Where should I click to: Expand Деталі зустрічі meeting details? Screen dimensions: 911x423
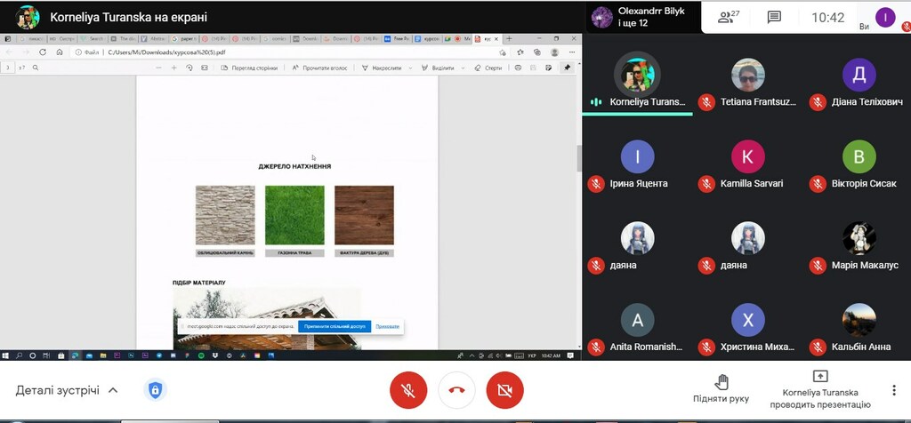coord(67,390)
